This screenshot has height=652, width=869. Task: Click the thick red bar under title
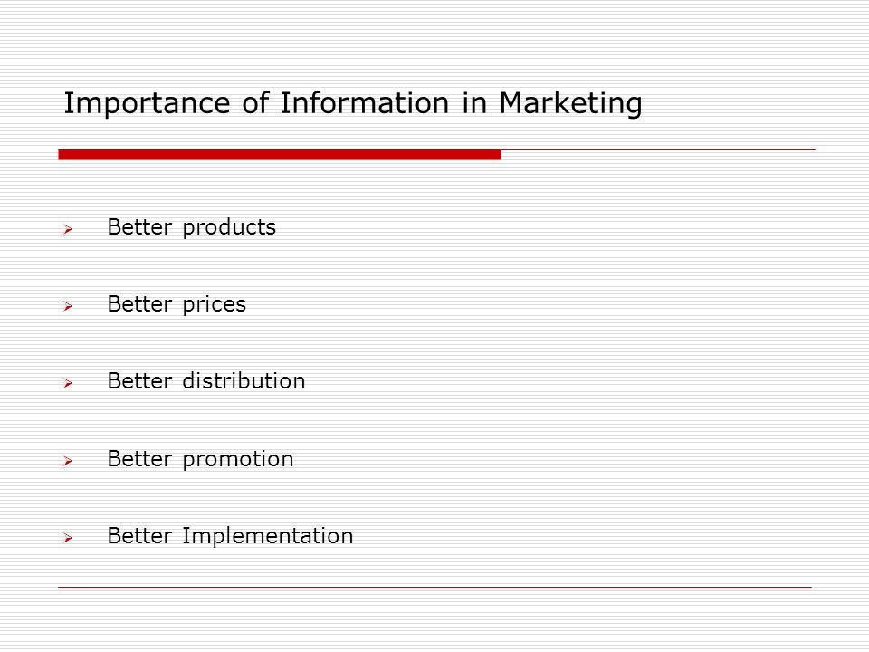[280, 155]
